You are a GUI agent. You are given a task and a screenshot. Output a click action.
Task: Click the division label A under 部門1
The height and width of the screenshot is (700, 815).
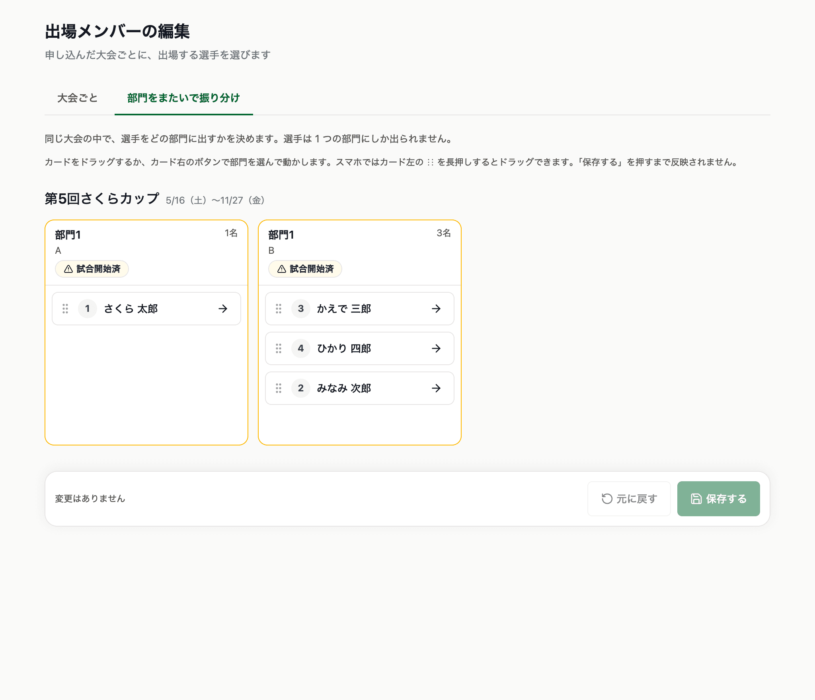[58, 251]
